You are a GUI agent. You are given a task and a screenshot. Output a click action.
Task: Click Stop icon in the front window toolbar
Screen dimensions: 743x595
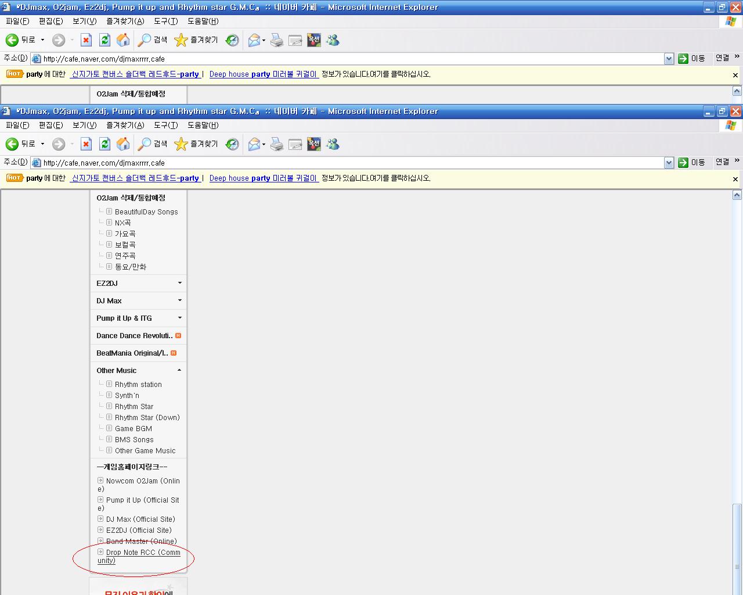point(86,144)
